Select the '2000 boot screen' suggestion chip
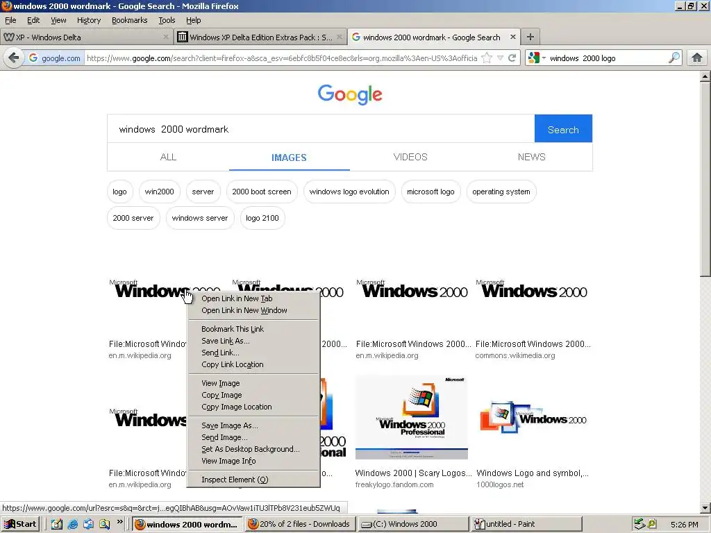The image size is (711, 533). (x=262, y=192)
